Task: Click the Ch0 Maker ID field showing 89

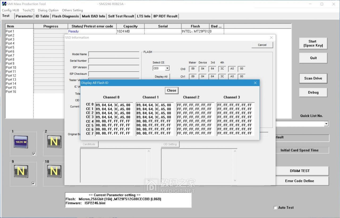Action: click(x=193, y=69)
